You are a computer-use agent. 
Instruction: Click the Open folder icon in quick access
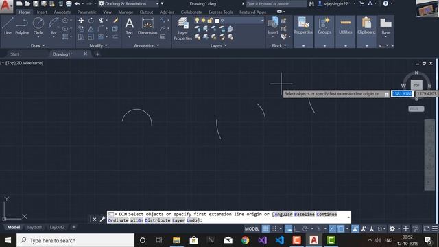coord(27,3)
